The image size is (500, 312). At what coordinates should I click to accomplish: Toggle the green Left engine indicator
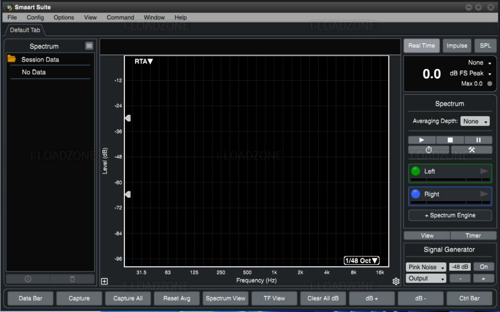coord(416,171)
